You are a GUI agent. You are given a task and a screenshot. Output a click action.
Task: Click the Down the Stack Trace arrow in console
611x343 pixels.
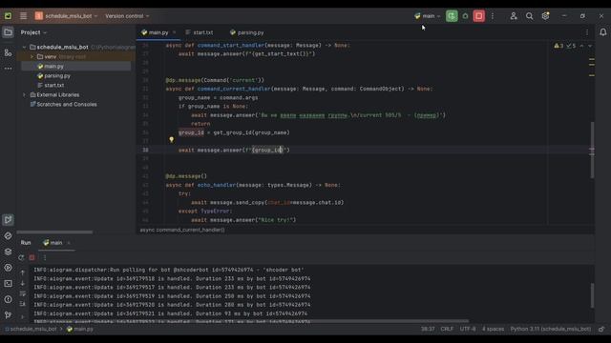click(x=23, y=283)
